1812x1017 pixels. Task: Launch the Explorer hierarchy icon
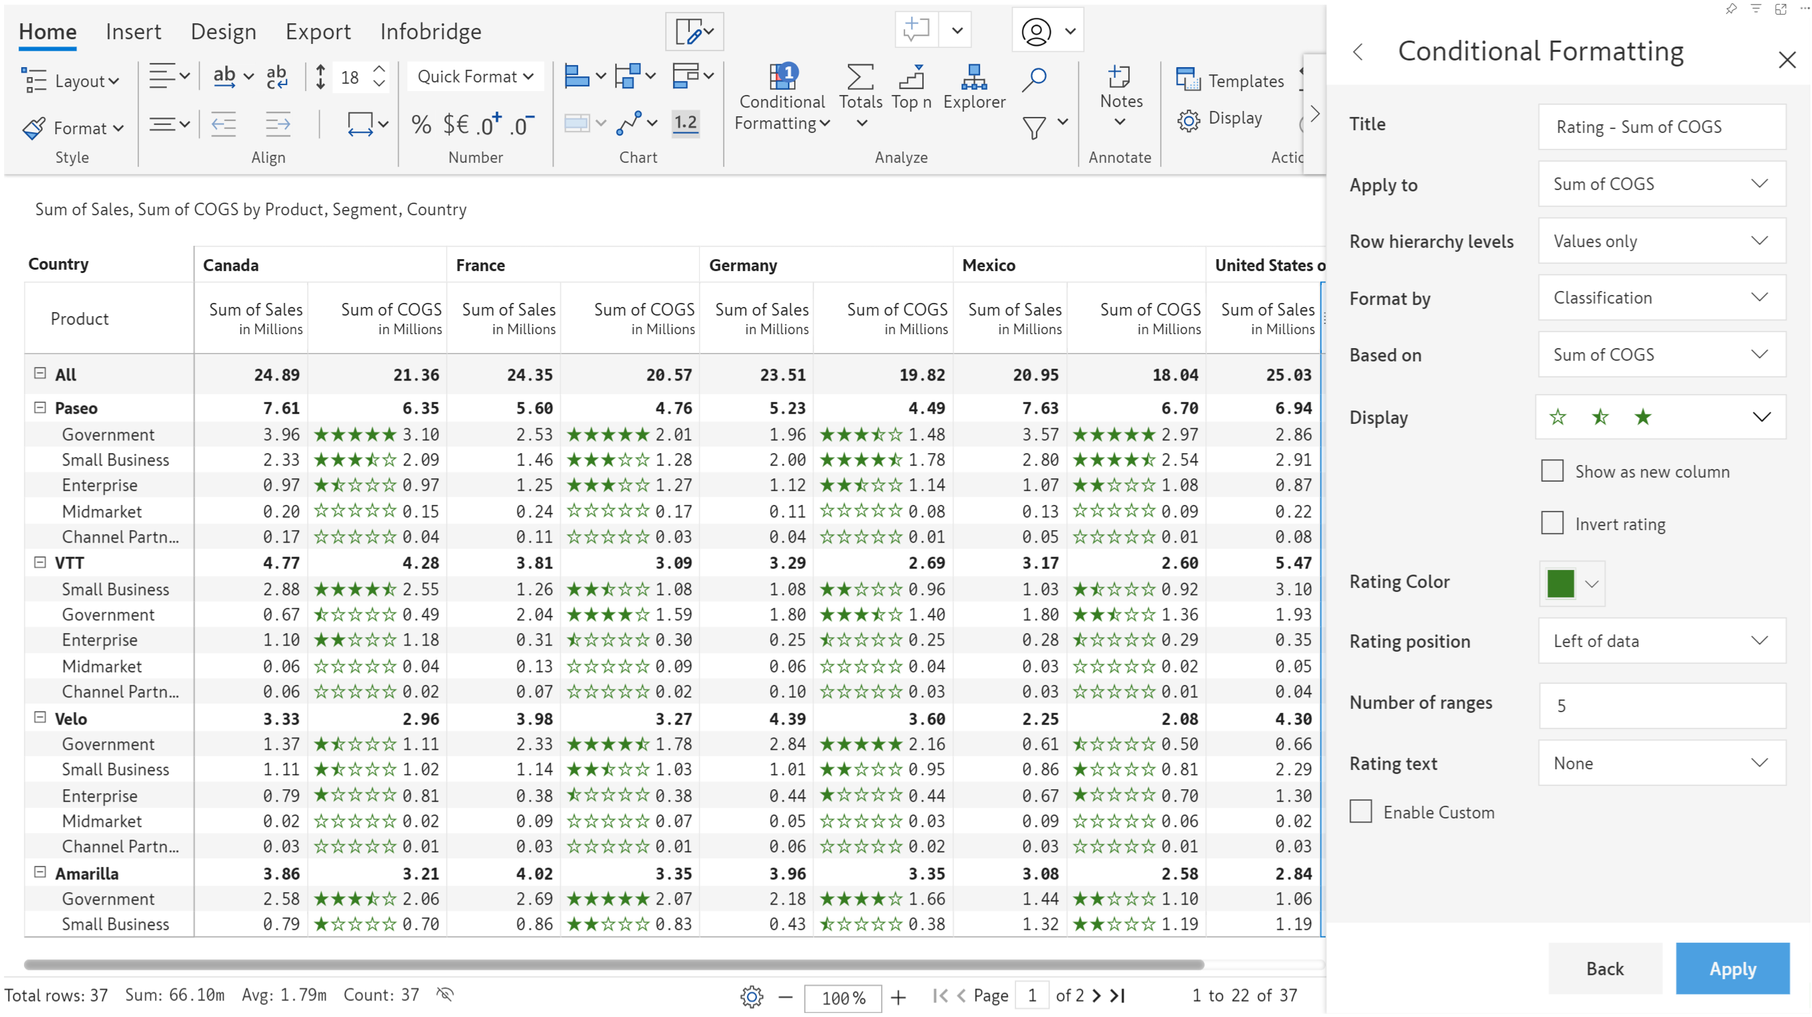973,77
